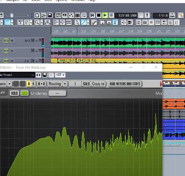185x176 pixels.
Task: Toggle the W button on the yellow TRK2 track
Action: (x=12, y=61)
